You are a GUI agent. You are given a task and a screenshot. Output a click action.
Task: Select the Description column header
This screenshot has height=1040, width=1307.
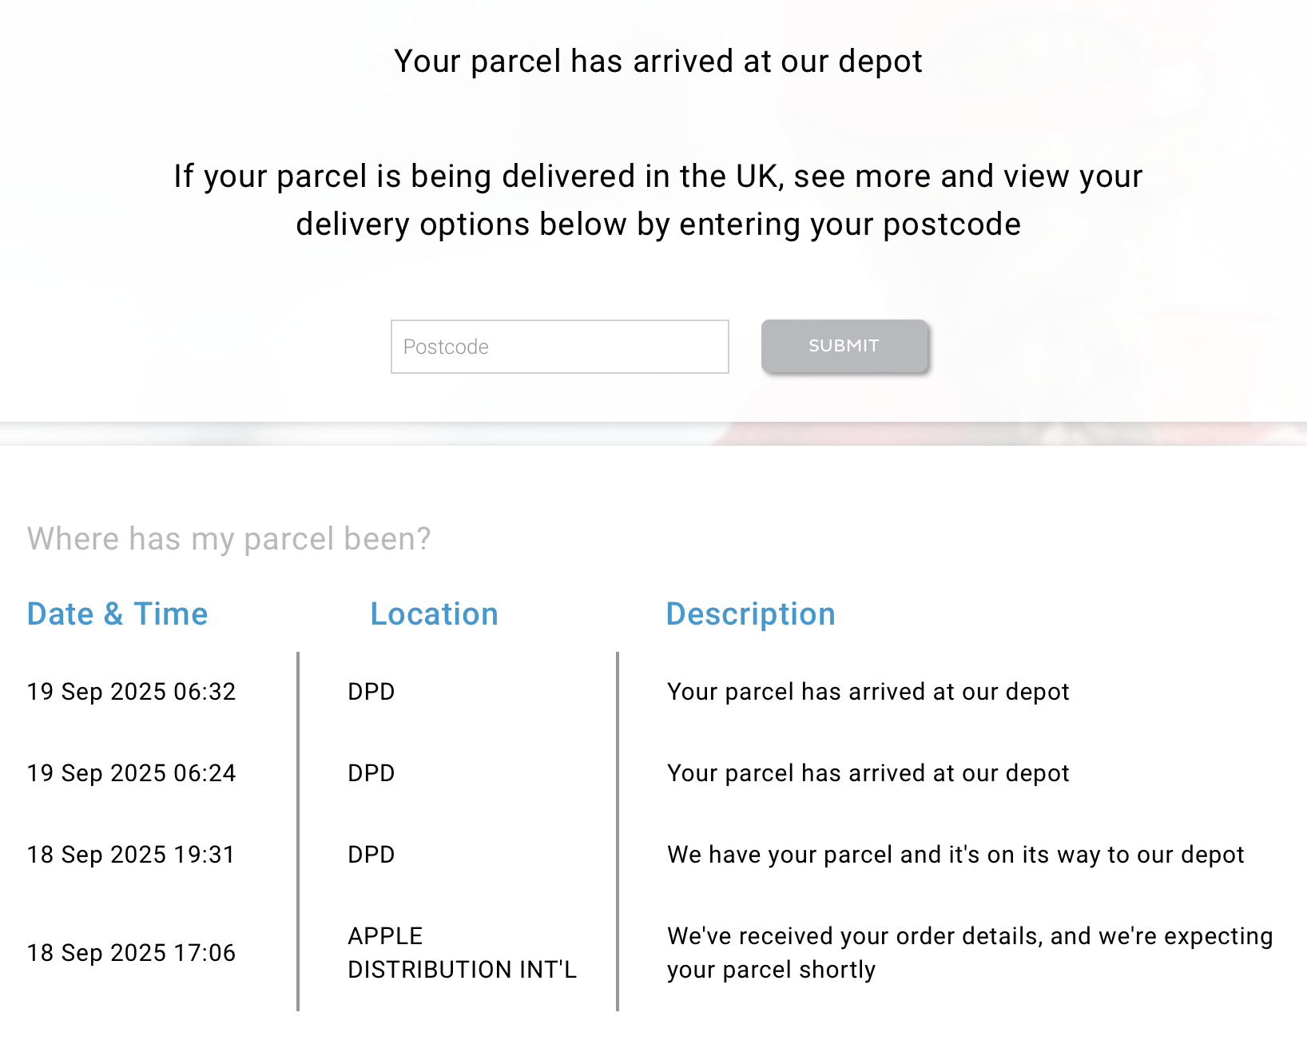(x=750, y=614)
